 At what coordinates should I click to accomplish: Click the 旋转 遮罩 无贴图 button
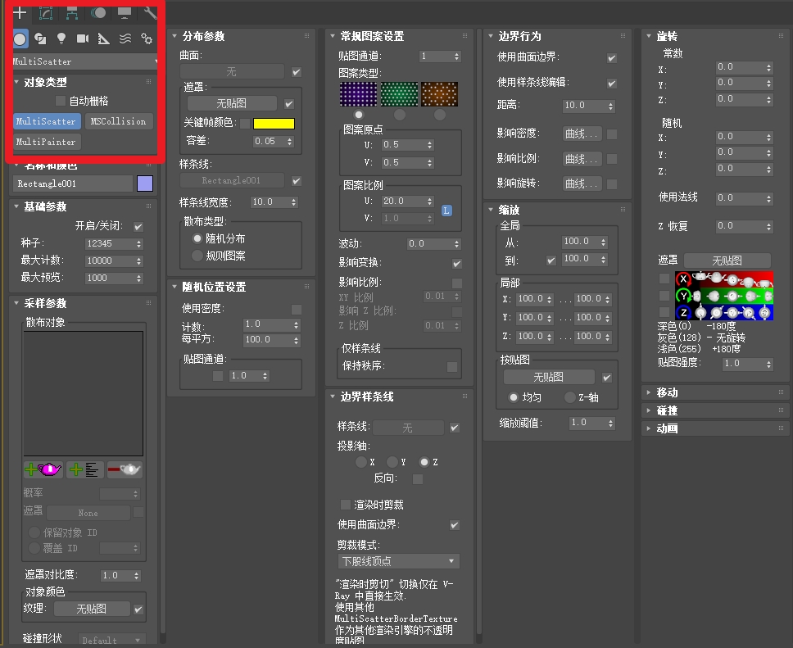[x=727, y=261]
